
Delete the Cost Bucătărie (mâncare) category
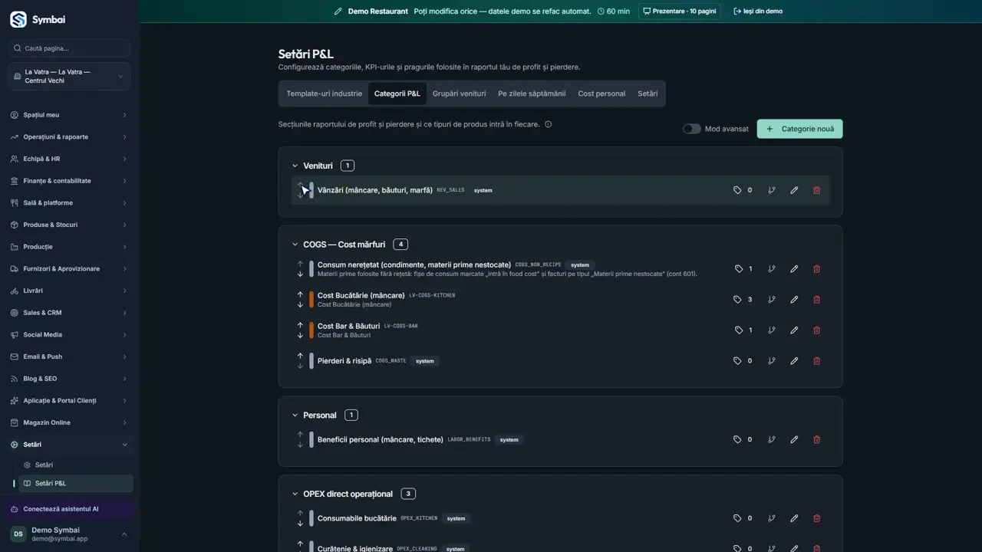click(816, 300)
